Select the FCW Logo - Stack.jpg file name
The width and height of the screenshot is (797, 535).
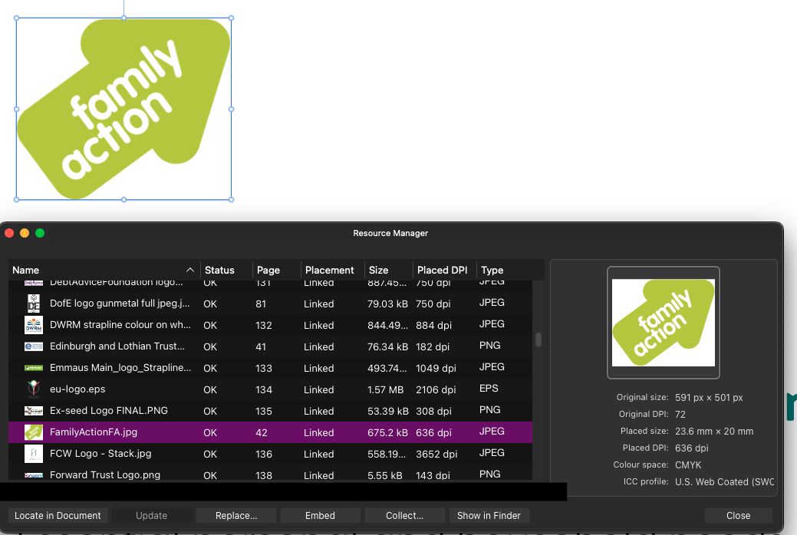point(100,454)
